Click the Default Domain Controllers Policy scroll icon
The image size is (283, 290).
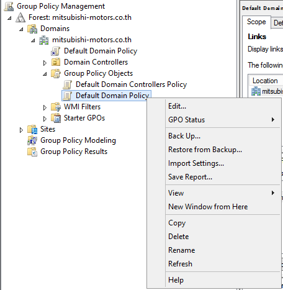click(67, 84)
